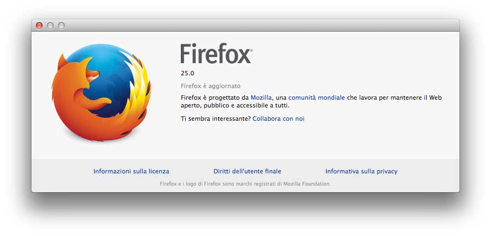Click the "Ti sembra interessante?" text

[x=216, y=119]
